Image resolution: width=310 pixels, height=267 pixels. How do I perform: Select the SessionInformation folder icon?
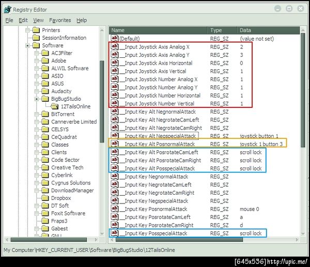[36, 38]
